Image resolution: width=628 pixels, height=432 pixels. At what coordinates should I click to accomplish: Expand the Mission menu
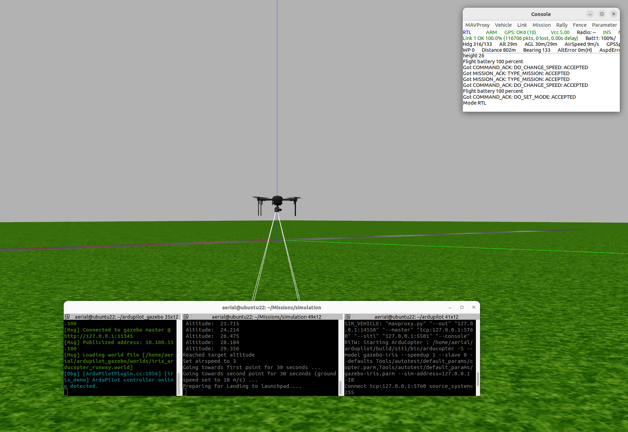pyautogui.click(x=541, y=25)
